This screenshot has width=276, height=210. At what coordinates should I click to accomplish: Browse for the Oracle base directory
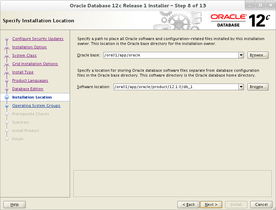click(x=258, y=55)
